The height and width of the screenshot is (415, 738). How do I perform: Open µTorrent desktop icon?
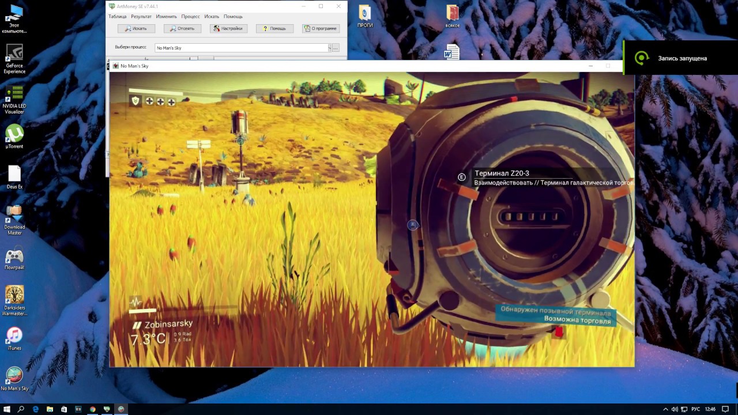(14, 137)
